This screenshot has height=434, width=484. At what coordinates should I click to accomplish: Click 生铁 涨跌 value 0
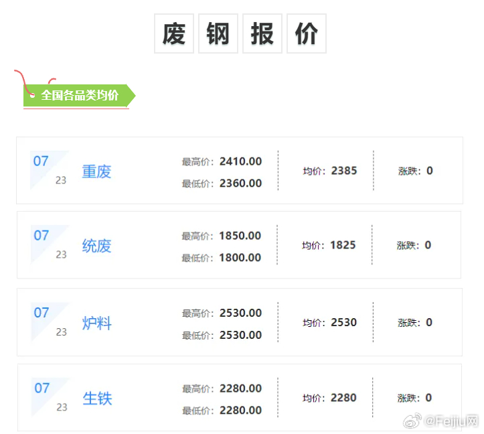(x=428, y=398)
